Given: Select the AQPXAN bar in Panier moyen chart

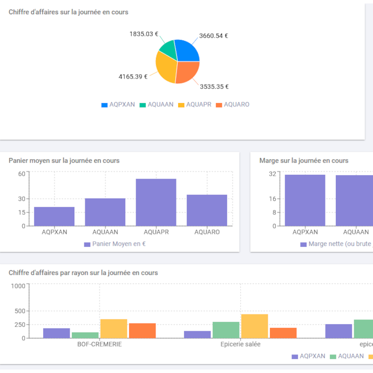Looking at the screenshot, I should pos(54,216).
